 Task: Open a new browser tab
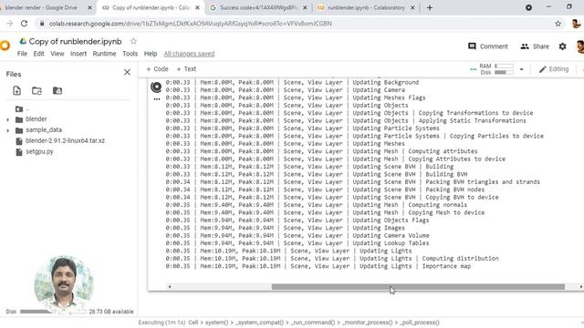click(x=430, y=7)
